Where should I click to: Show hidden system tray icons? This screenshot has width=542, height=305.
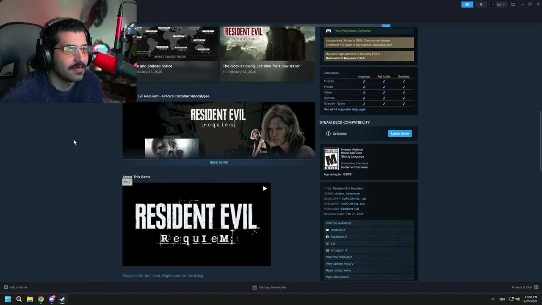click(x=492, y=299)
